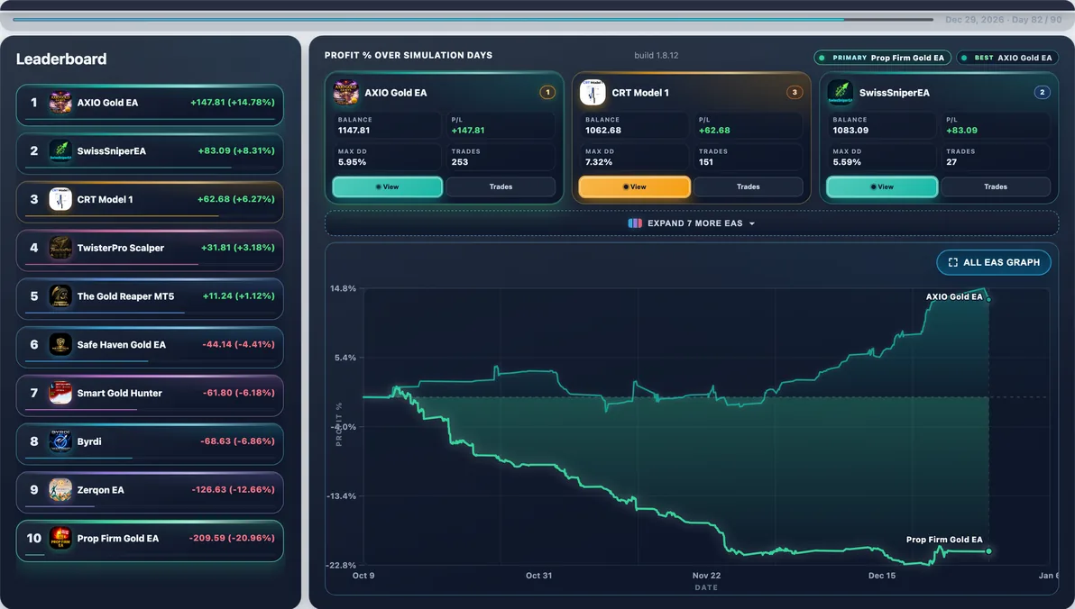Open Trades for AXIO Gold EA card
1075x609 pixels.
coord(501,187)
